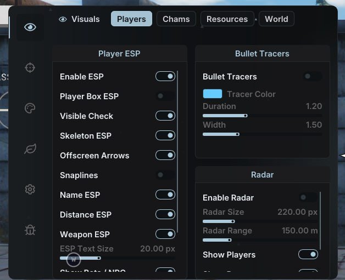Open the Aimbot crosshair sidebar icon
Screen dimensions: 345x280
point(30,67)
